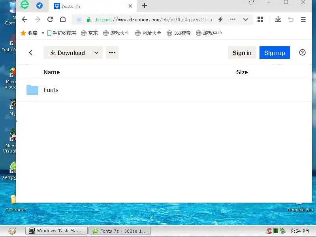Open the 网址大全 bookmark
Image resolution: width=316 pixels, height=237 pixels.
149,33
